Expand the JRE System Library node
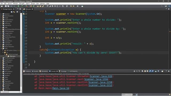This screenshot has width=171, height=96. (3, 50)
